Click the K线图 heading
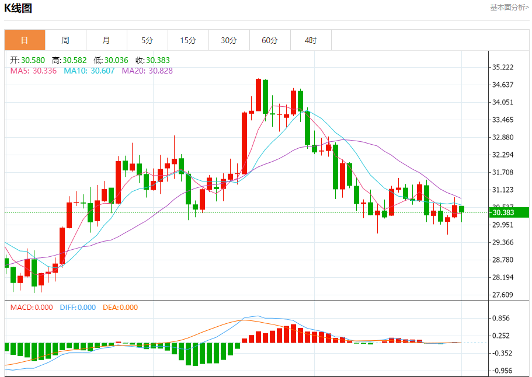 pyautogui.click(x=19, y=8)
